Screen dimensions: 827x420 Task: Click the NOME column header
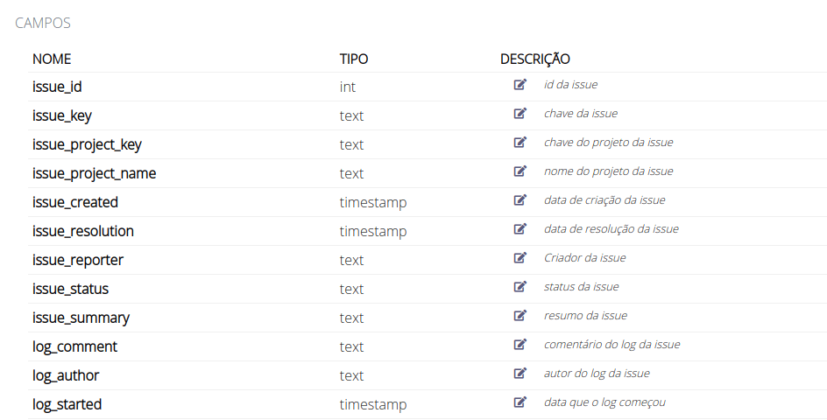tap(52, 59)
